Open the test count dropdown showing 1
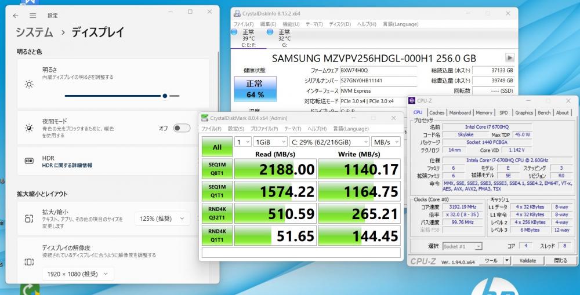Image resolution: width=580 pixels, height=295 pixels. [242, 142]
